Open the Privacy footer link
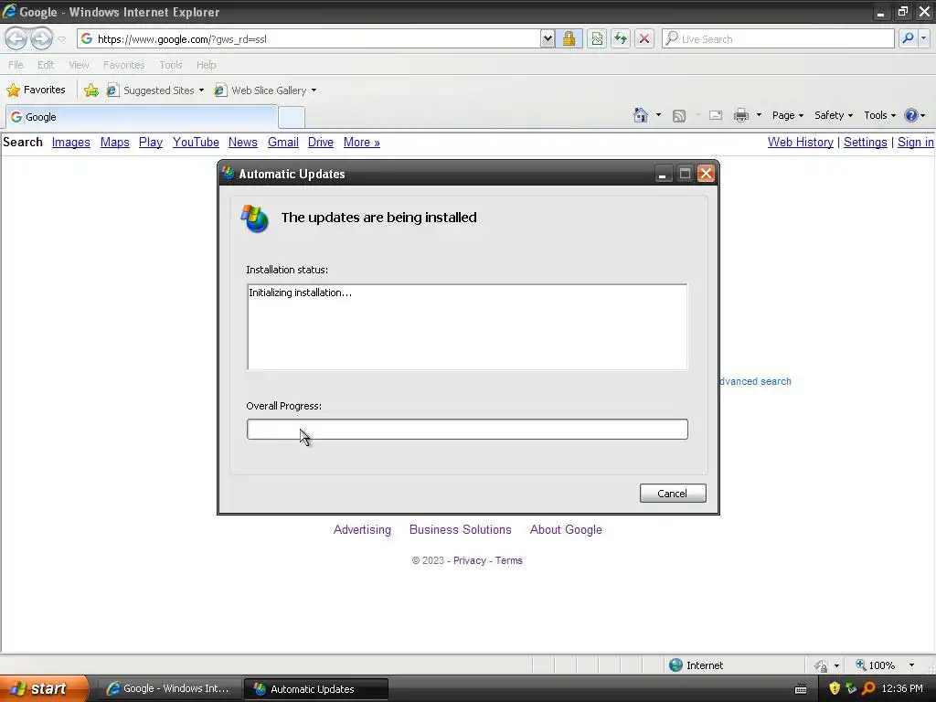 tap(469, 560)
